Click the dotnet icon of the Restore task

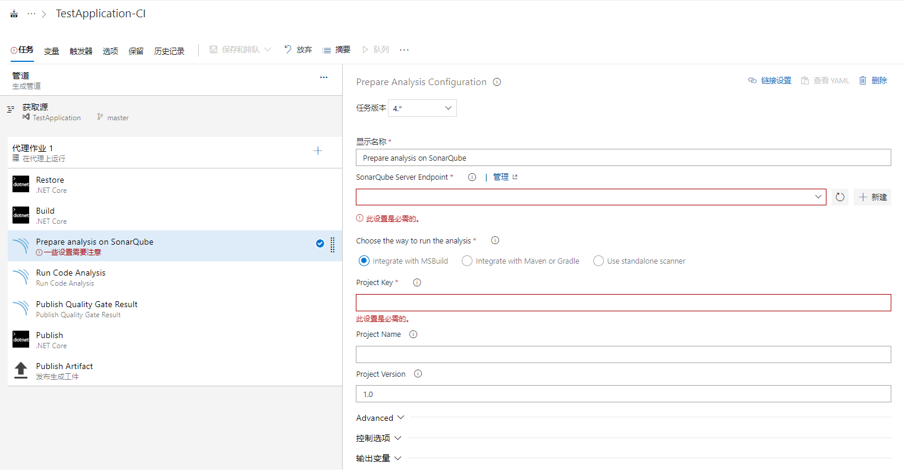click(x=21, y=184)
